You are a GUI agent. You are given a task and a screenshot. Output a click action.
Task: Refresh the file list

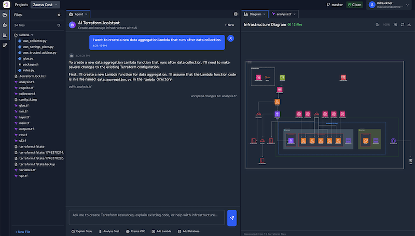[x=59, y=25]
